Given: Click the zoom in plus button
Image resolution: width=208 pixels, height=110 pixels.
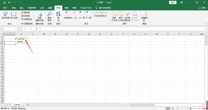Looking at the screenshot, I should [x=200, y=108].
